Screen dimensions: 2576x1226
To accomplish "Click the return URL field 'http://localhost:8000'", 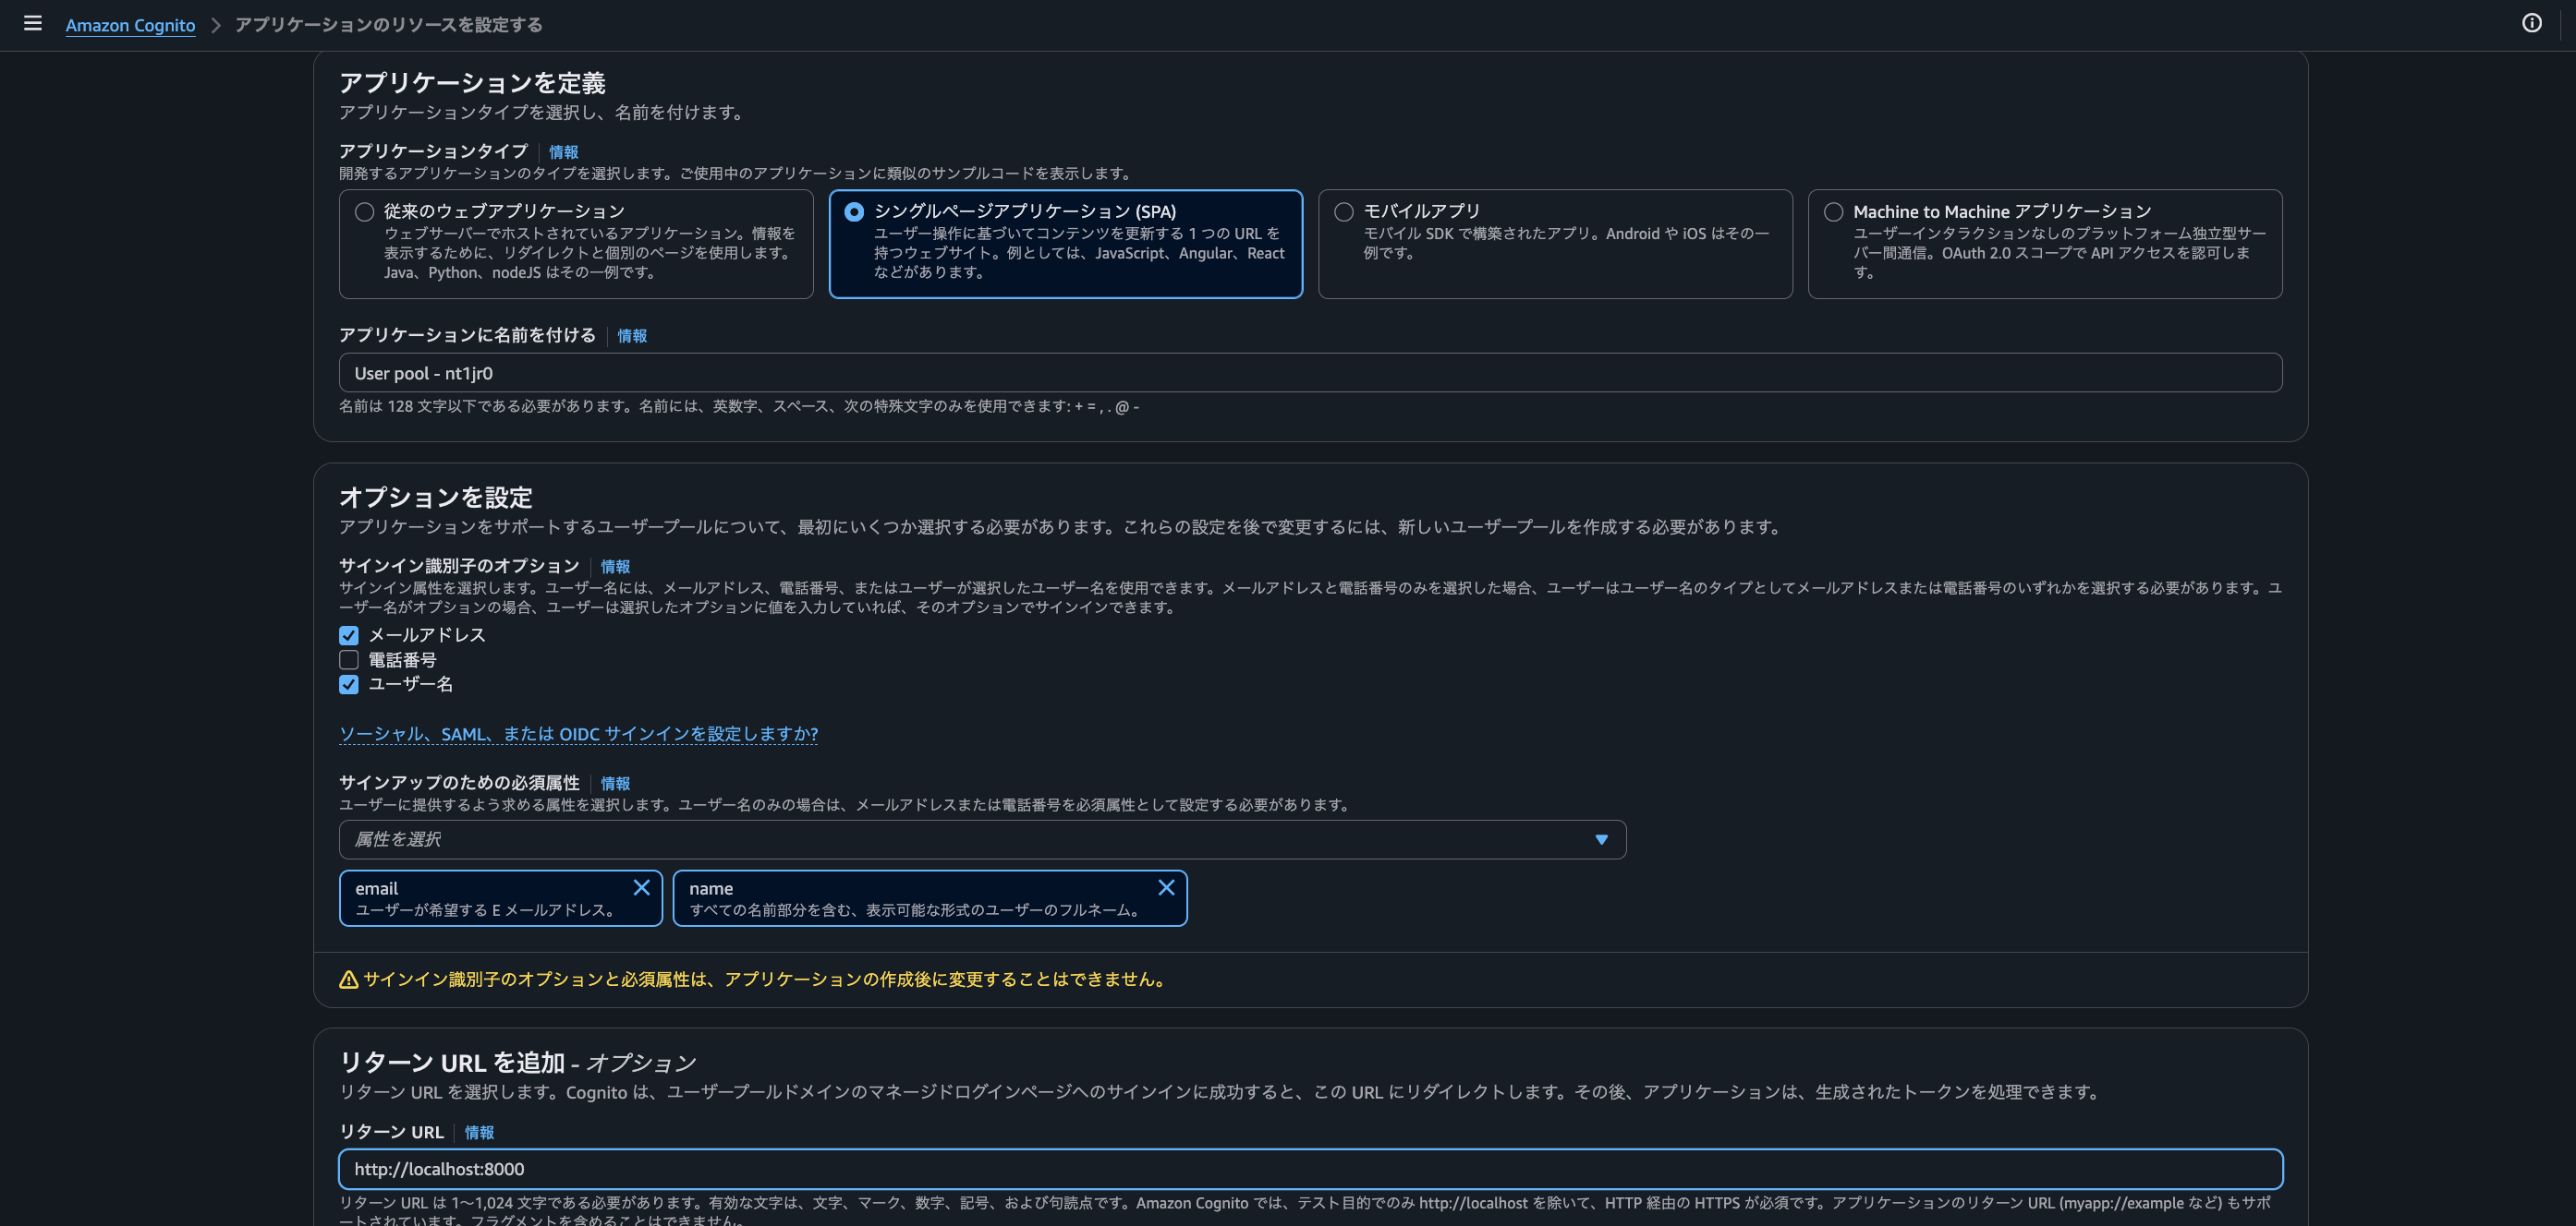I will tap(1310, 1169).
